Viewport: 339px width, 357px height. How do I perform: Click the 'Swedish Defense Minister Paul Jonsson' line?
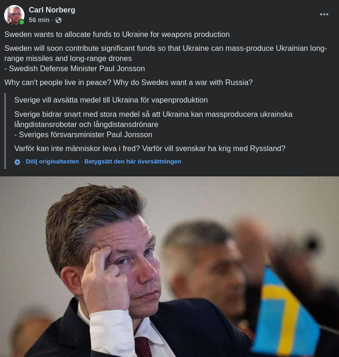[75, 68]
